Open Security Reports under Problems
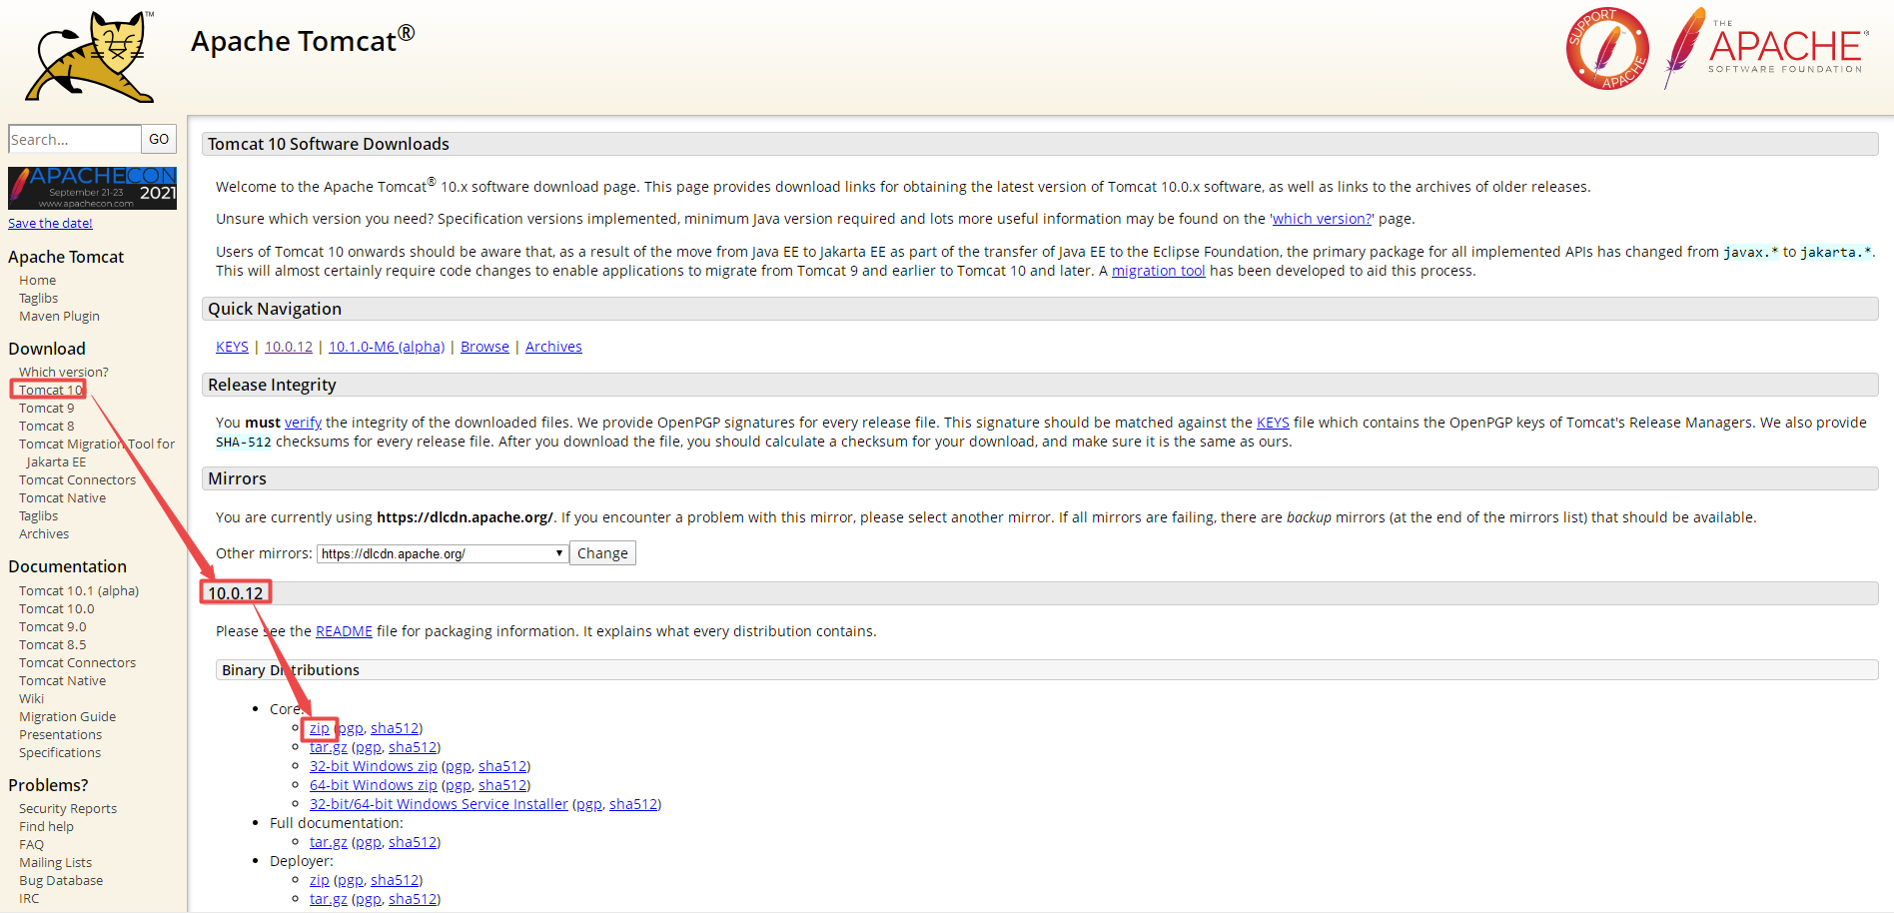Viewport: 1894px width, 913px height. click(x=68, y=809)
